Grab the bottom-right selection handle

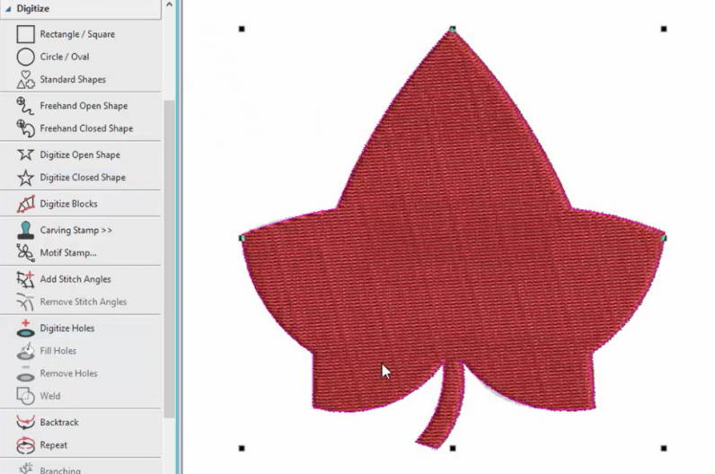coord(664,449)
